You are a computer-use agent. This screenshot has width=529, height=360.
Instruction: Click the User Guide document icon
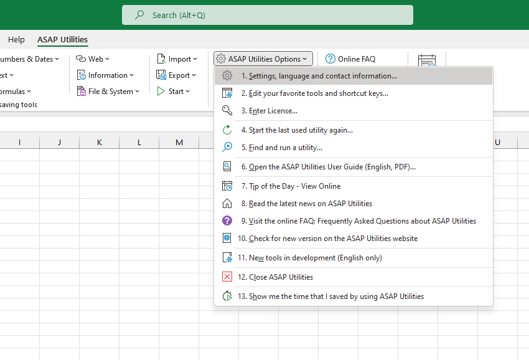pyautogui.click(x=227, y=166)
